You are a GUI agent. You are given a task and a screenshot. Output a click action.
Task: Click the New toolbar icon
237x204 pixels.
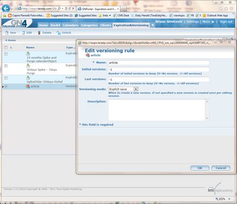pyautogui.click(x=7, y=33)
